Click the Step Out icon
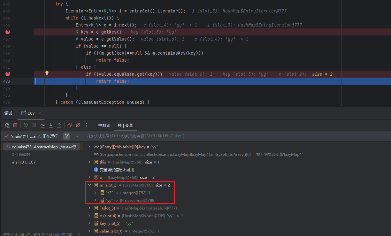This screenshot has width=391, height=236. tap(59, 125)
